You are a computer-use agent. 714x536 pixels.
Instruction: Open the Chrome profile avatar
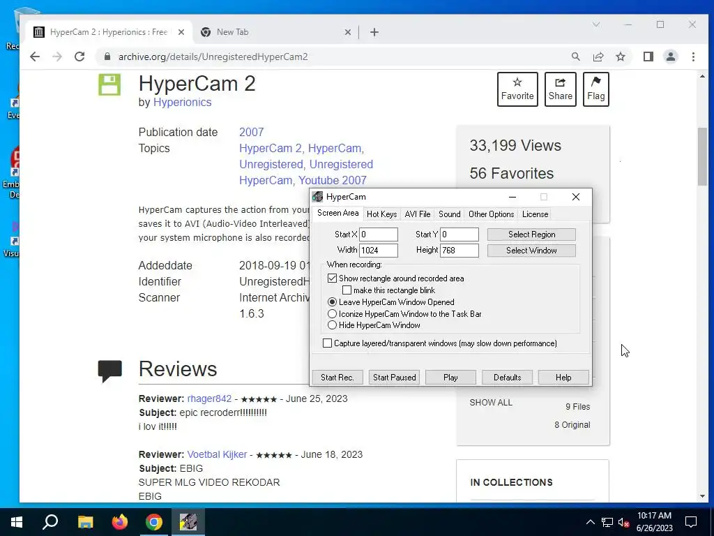pos(670,57)
